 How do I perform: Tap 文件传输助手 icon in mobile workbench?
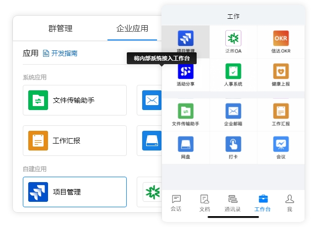pyautogui.click(x=186, y=111)
